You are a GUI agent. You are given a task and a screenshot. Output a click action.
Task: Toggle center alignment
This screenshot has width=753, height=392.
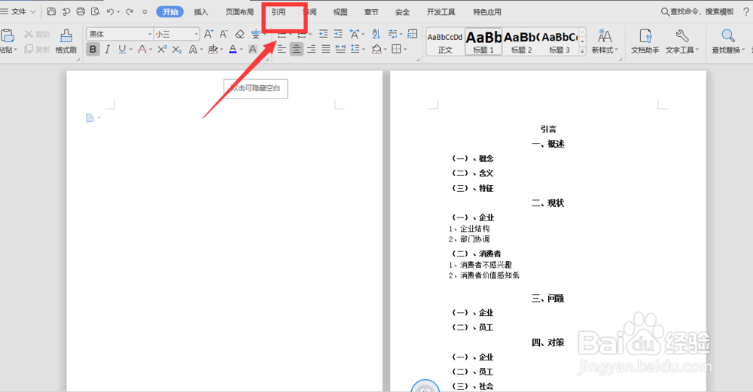point(296,49)
